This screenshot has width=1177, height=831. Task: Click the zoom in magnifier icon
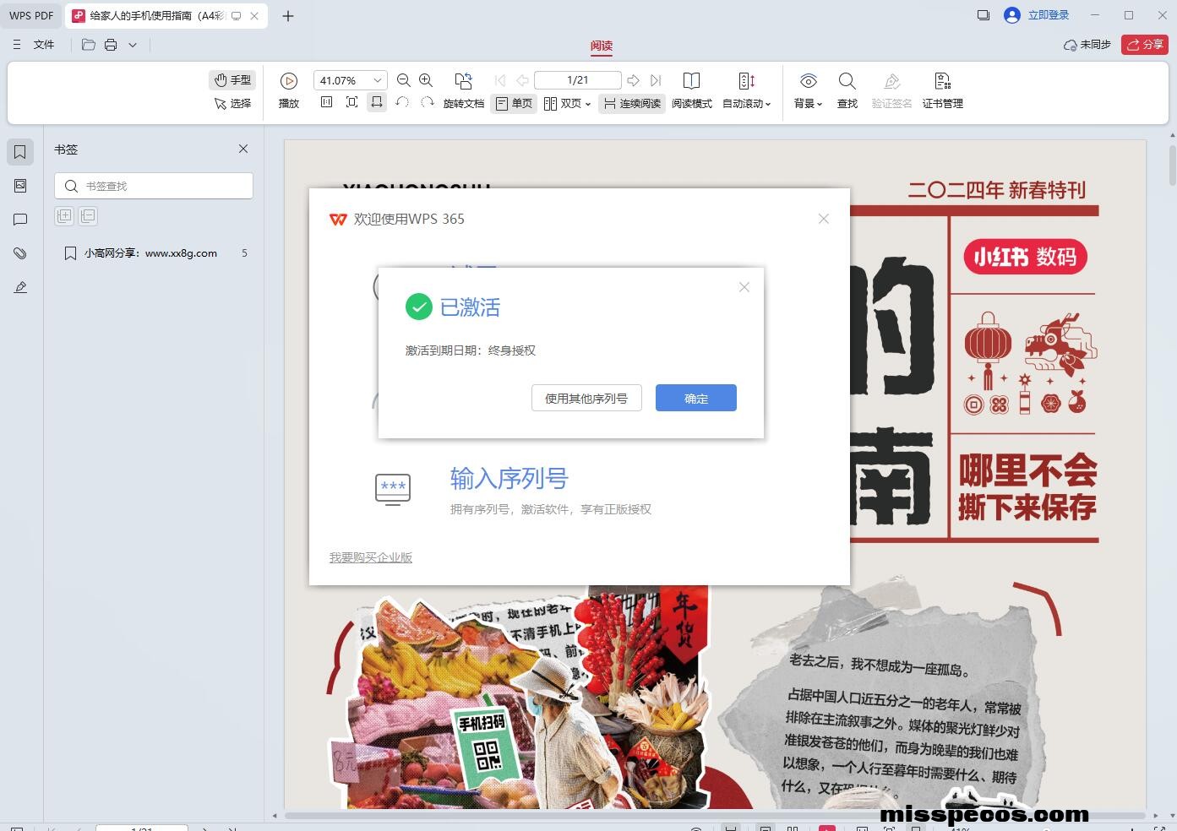click(x=426, y=80)
